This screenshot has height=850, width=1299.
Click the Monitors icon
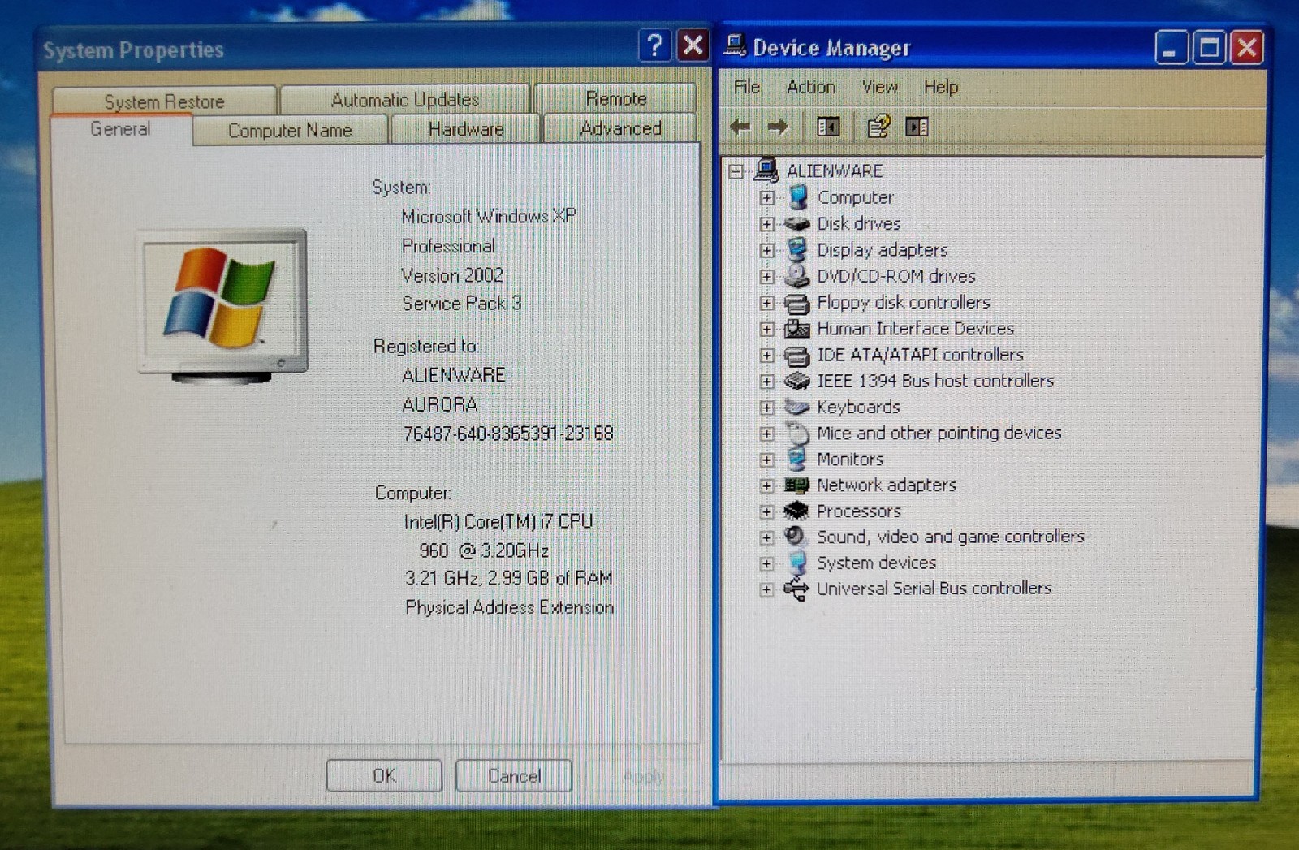[797, 459]
